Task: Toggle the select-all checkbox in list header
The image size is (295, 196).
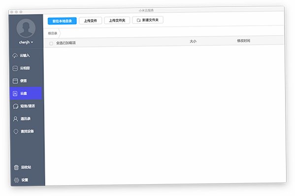Action: [x=51, y=43]
